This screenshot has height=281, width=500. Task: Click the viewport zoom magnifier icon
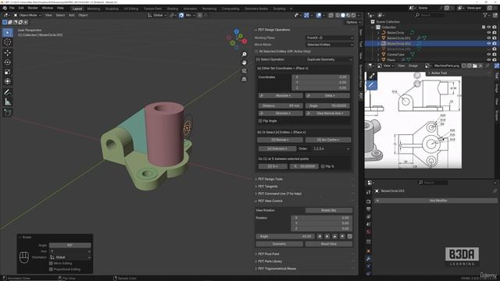245,55
